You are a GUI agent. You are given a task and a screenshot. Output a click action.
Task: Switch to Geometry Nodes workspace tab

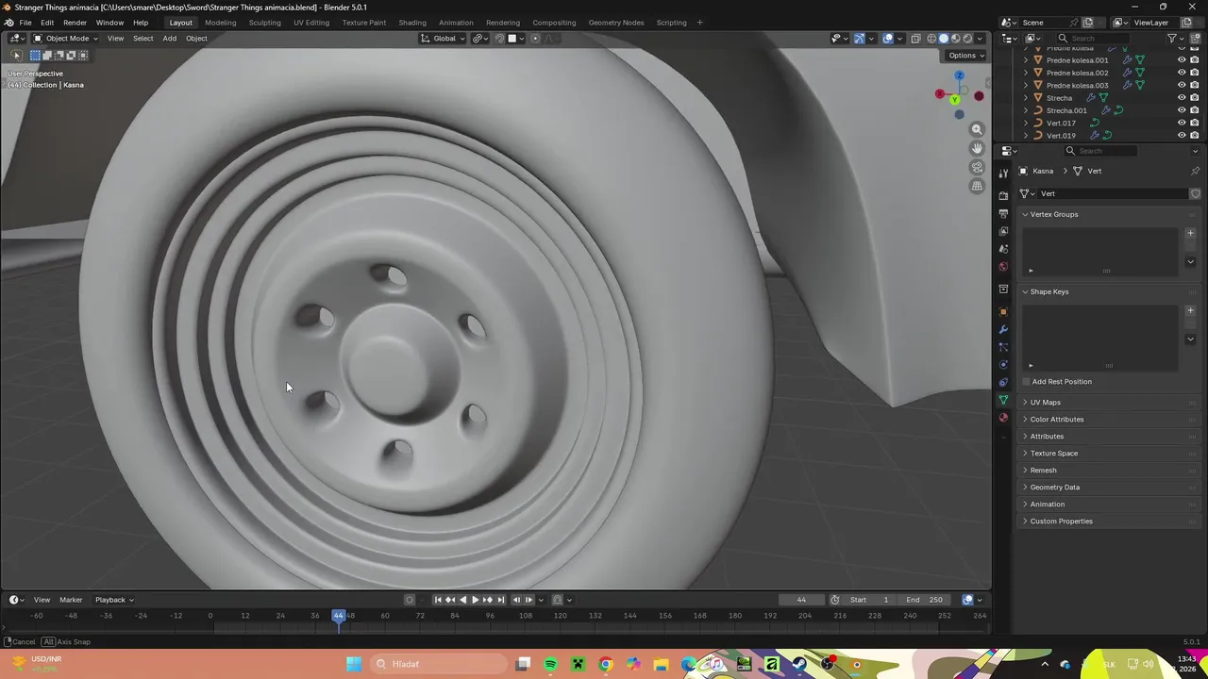pyautogui.click(x=615, y=23)
